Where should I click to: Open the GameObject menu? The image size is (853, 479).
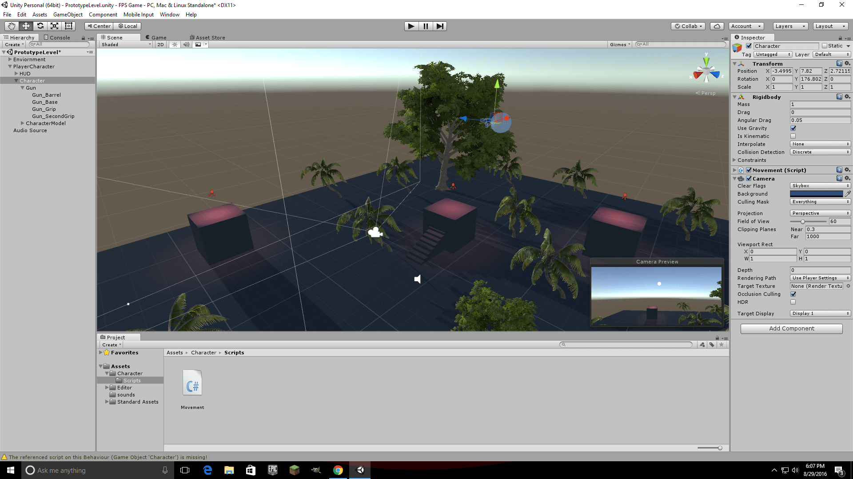(x=68, y=15)
